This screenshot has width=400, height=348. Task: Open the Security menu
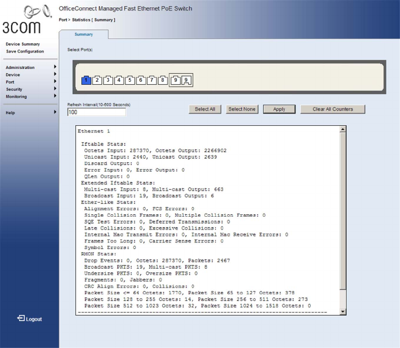(x=14, y=89)
